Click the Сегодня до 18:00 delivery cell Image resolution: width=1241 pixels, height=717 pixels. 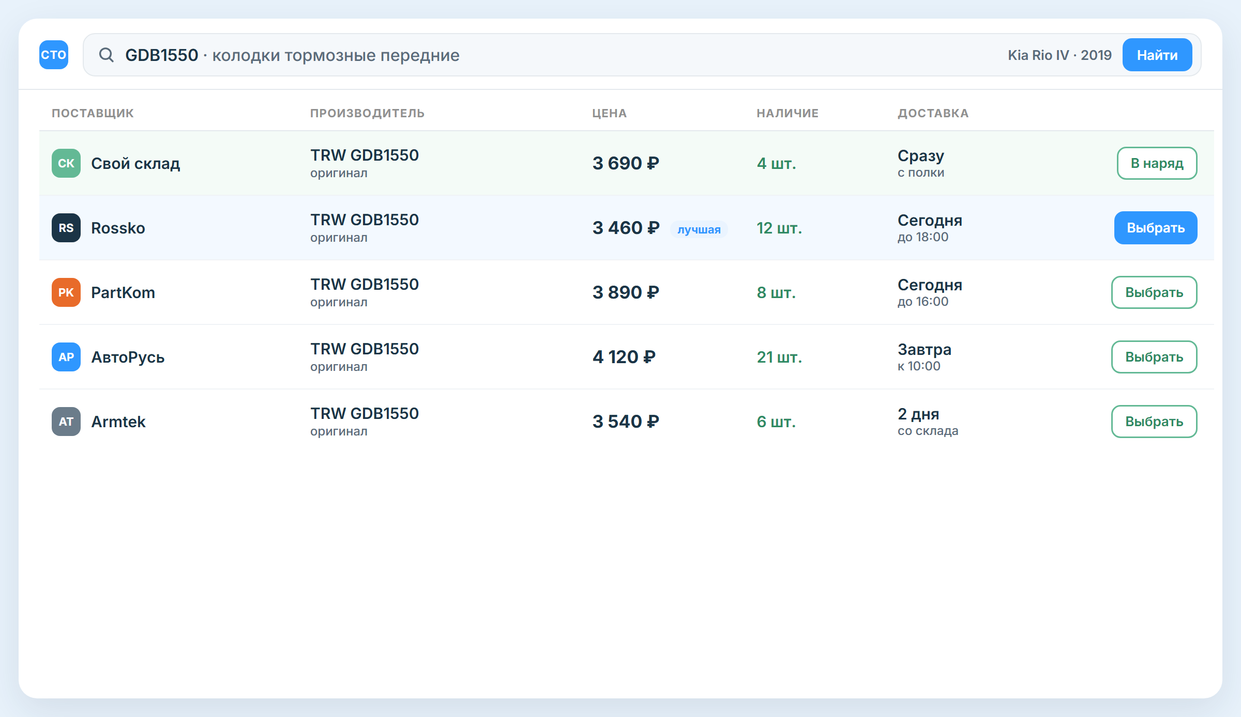point(930,228)
